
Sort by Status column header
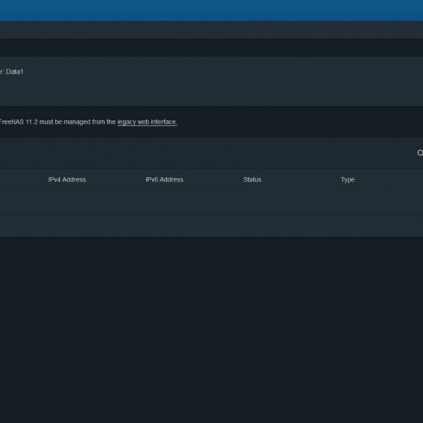(x=252, y=179)
